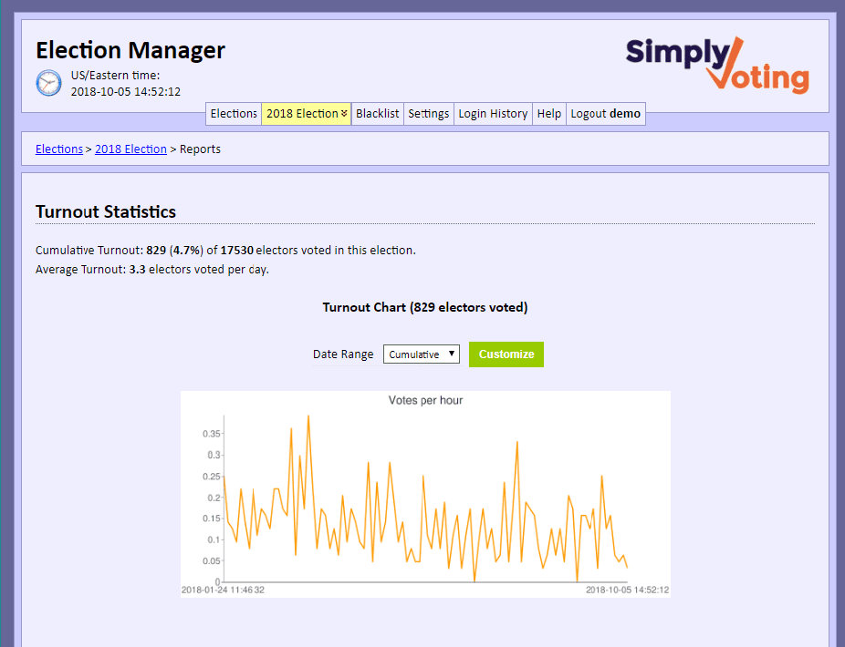This screenshot has width=845, height=647.
Task: Follow the Elections breadcrumb link
Action: (59, 149)
